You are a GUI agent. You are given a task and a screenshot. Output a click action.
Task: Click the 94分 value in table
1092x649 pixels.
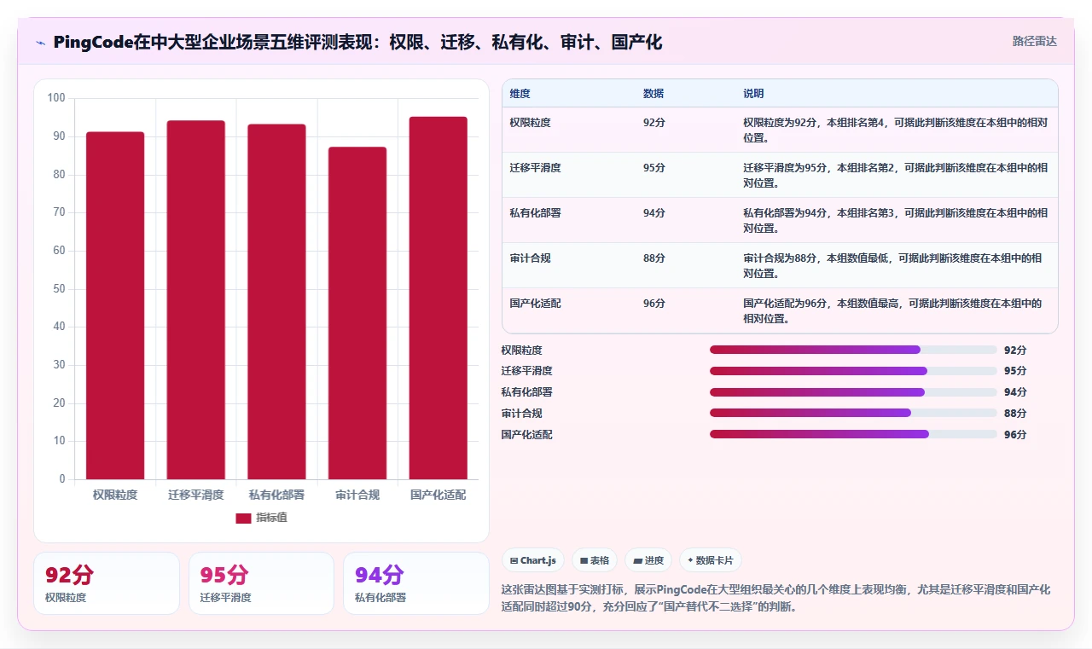[x=654, y=213]
